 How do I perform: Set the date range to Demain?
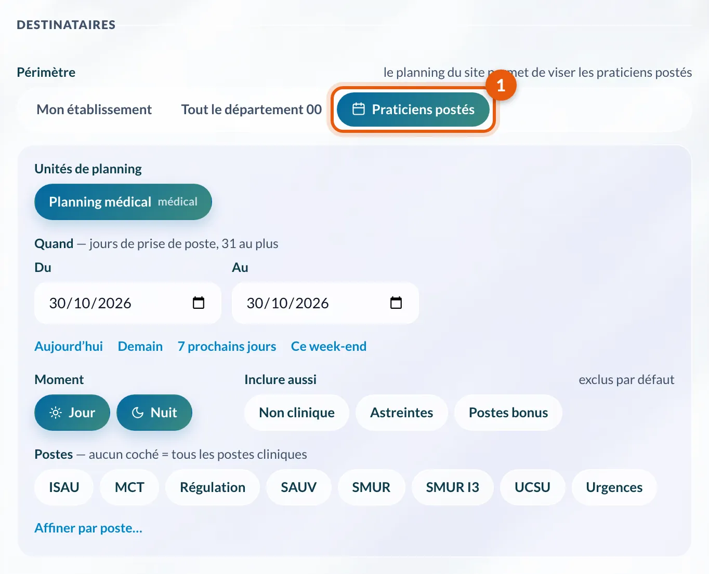tap(140, 346)
